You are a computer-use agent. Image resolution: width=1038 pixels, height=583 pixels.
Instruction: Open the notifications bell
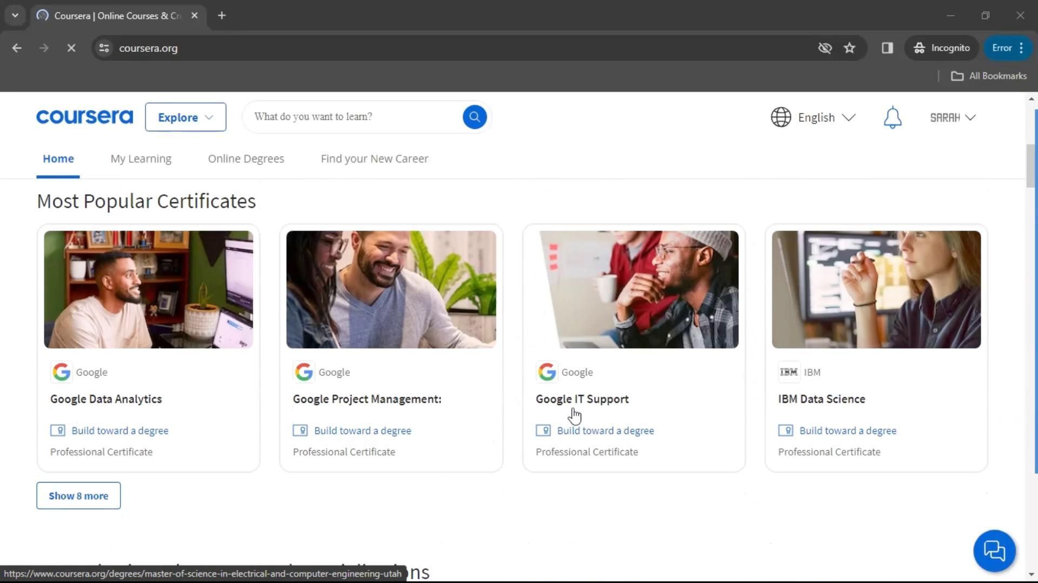[x=893, y=117]
